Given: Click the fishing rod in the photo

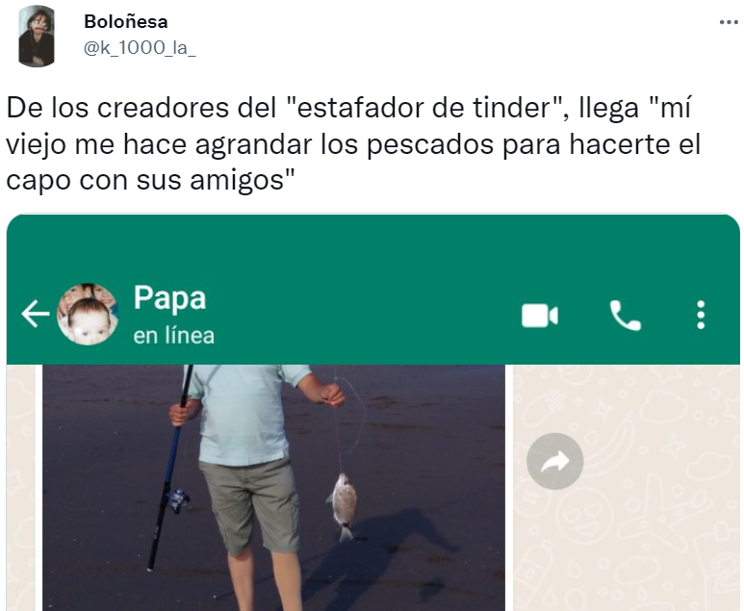Looking at the screenshot, I should tap(169, 468).
